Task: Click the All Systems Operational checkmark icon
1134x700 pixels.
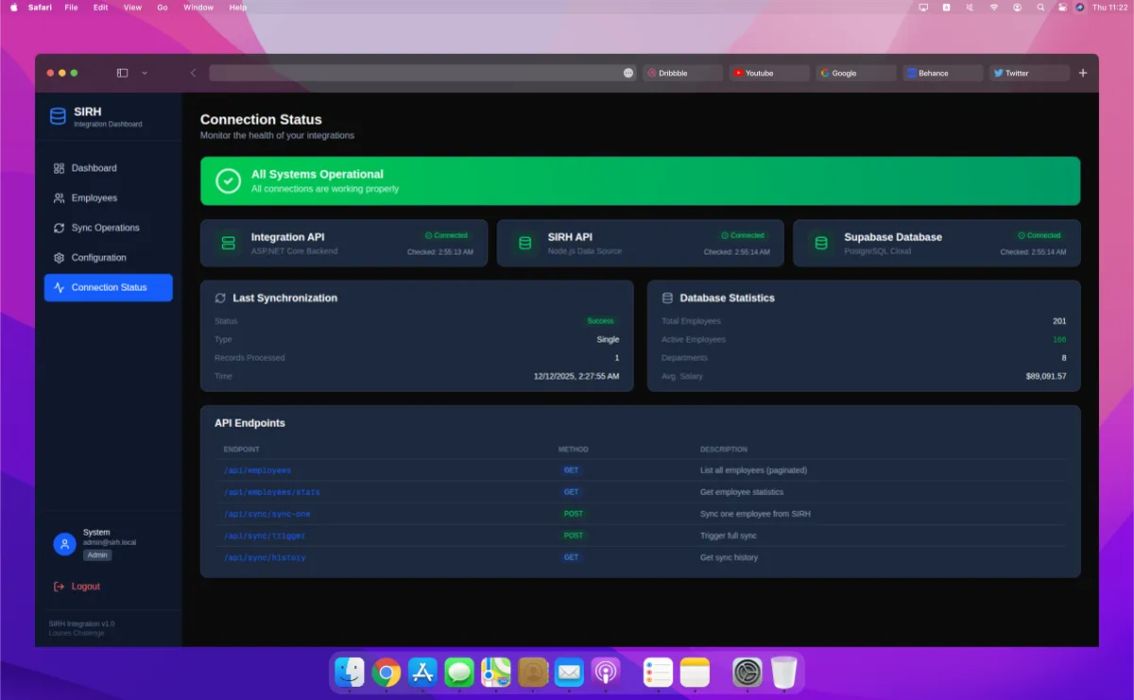Action: pyautogui.click(x=228, y=180)
